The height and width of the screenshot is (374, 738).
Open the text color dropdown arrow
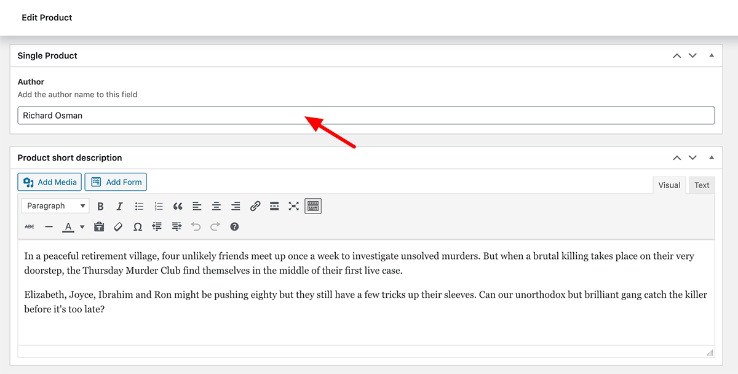[82, 227]
